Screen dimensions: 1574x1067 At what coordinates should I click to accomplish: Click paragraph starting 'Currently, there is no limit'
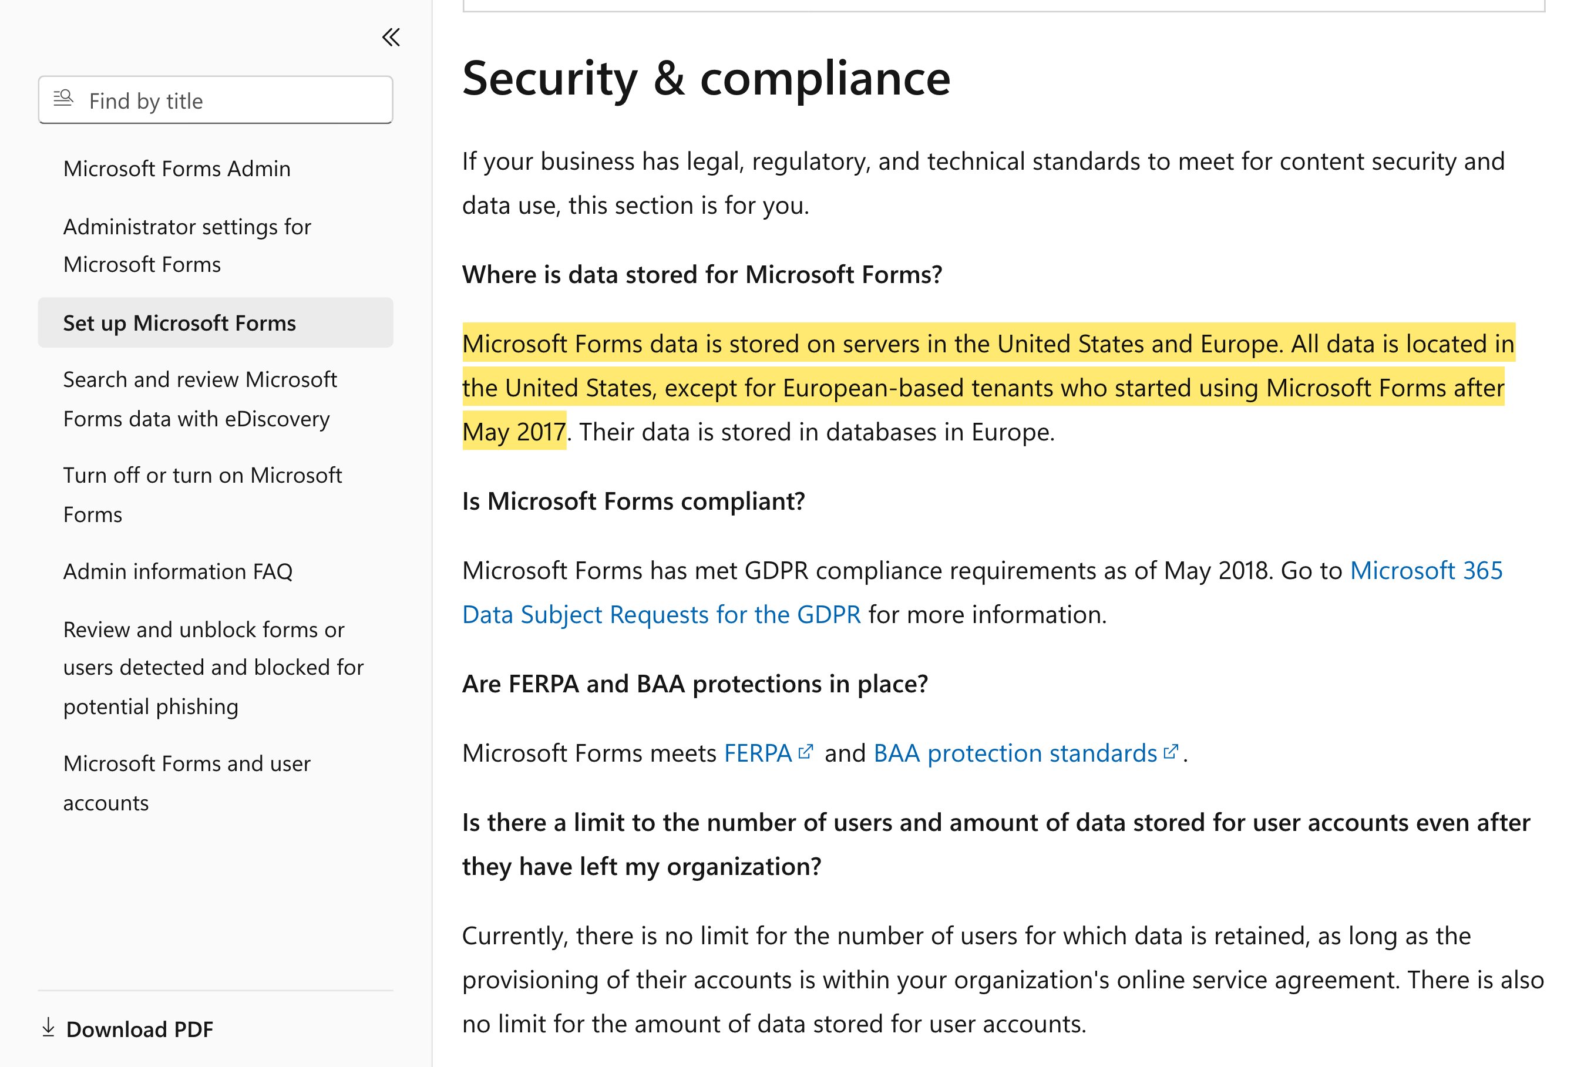tap(1003, 980)
